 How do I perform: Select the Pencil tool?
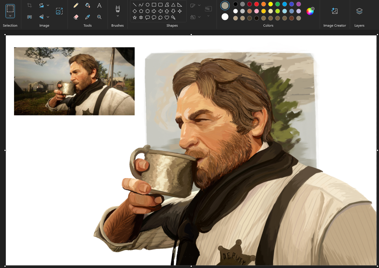tap(76, 5)
